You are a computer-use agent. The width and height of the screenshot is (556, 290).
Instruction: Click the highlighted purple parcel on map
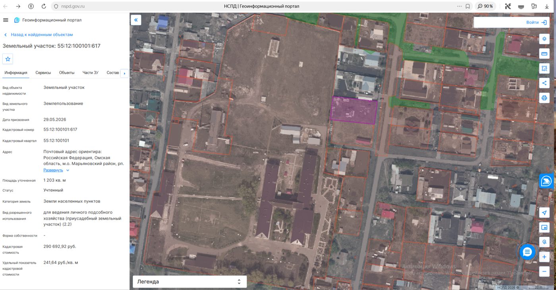point(353,110)
